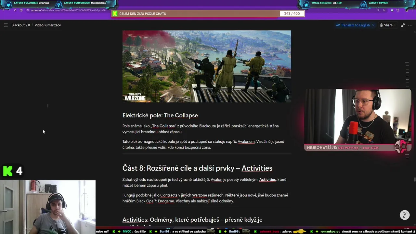Go back with the browser back arrow
The height and width of the screenshot is (234, 416).
(4, 10)
